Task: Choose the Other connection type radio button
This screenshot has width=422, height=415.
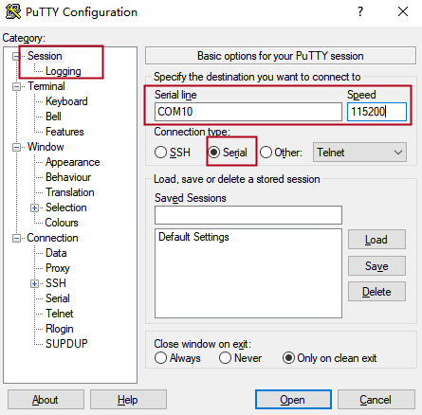Action: 266,153
